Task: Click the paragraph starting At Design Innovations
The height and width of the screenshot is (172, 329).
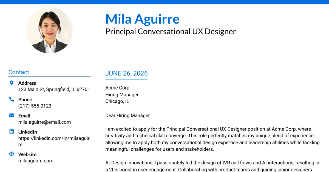Action: 212,166
